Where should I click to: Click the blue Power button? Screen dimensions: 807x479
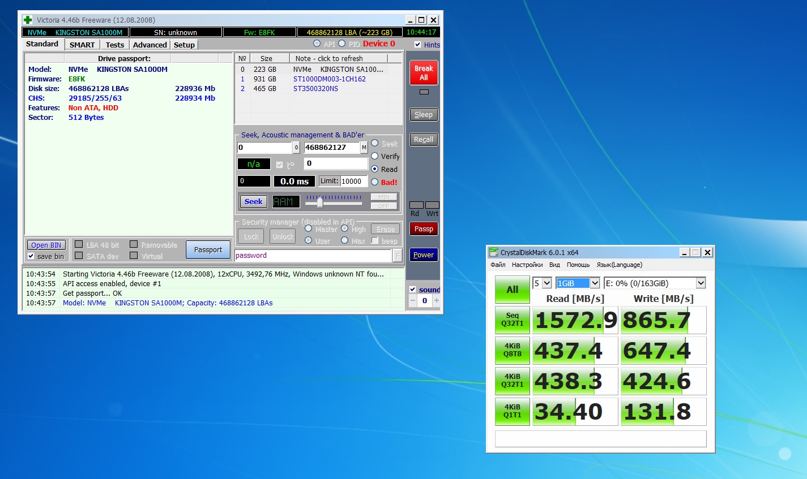[424, 255]
